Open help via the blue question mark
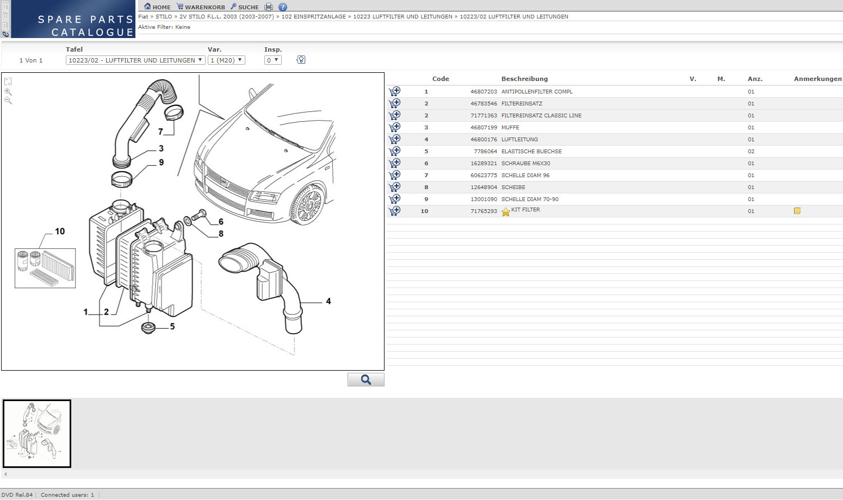The image size is (843, 500). click(x=283, y=7)
